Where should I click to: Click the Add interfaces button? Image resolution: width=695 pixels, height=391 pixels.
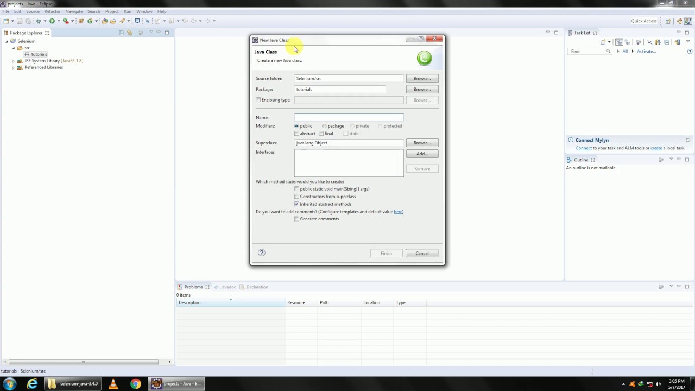click(x=422, y=154)
